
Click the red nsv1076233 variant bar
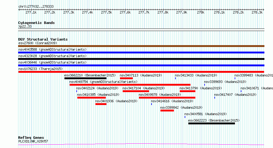pos(141,72)
